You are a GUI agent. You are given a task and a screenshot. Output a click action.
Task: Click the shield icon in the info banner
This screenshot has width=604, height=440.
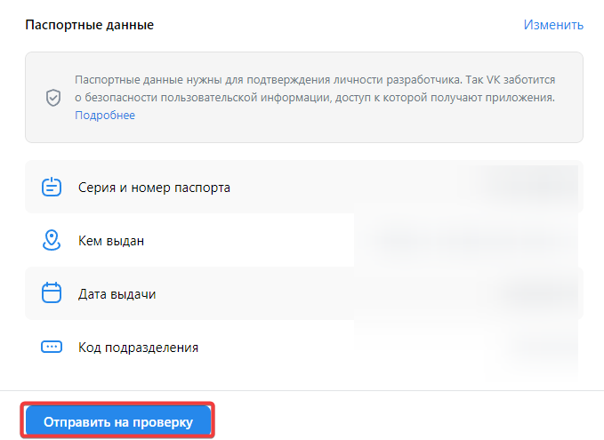[x=53, y=98]
